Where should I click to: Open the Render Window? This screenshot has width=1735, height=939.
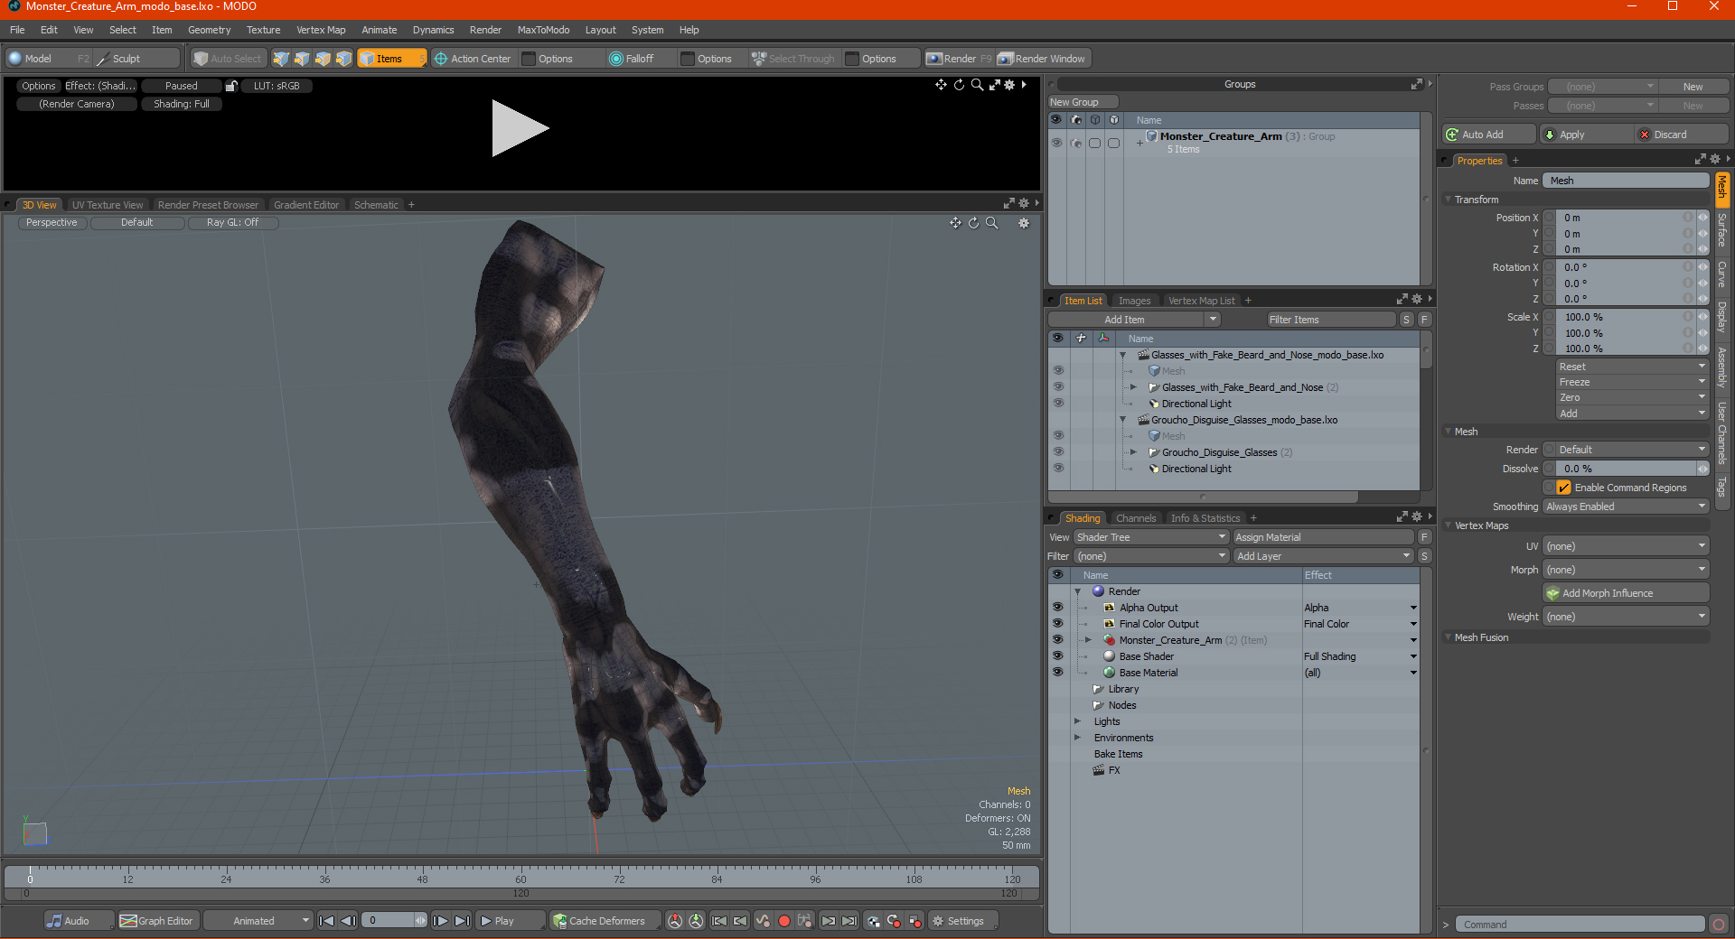[x=1042, y=59]
